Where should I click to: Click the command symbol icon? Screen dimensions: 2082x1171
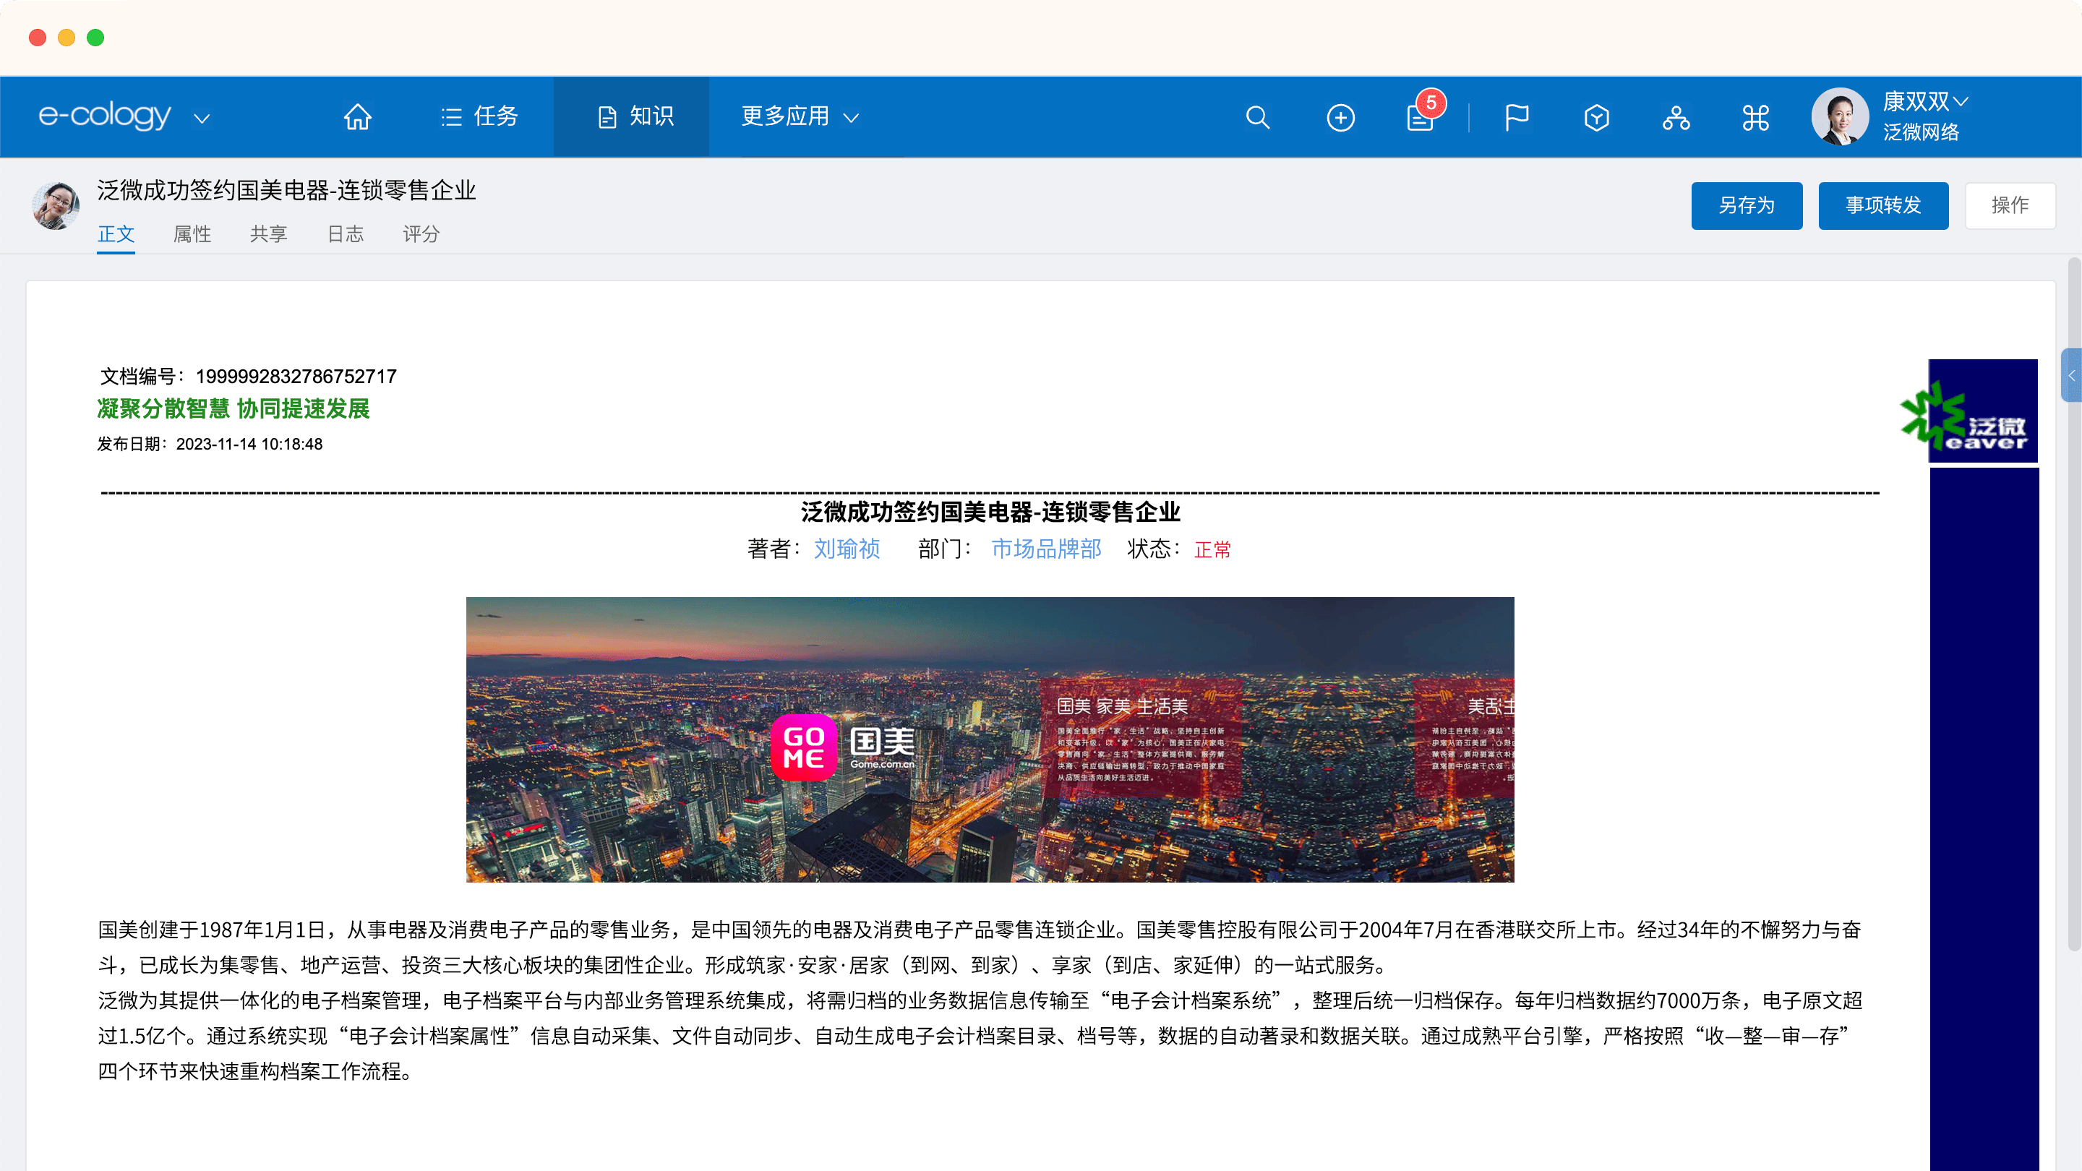1755,118
